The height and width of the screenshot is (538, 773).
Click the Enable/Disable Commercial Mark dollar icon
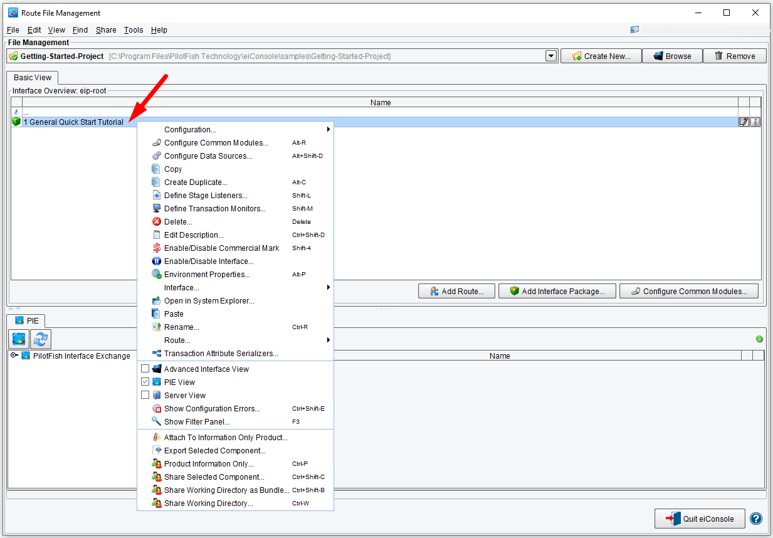(x=157, y=248)
